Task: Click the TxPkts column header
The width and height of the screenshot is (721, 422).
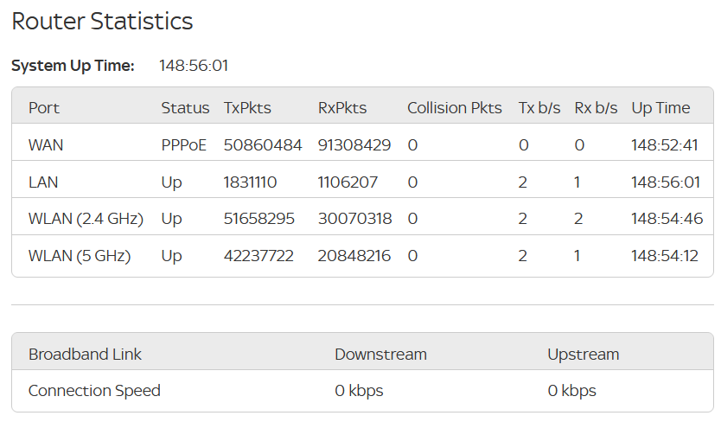Action: click(x=247, y=108)
